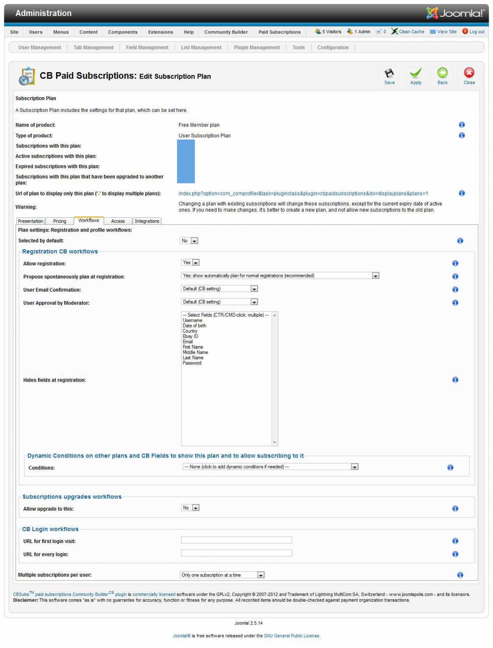Screen dimensions: 493x648
Task: Open info icon for User Approval by Moderator
Action: tap(455, 302)
